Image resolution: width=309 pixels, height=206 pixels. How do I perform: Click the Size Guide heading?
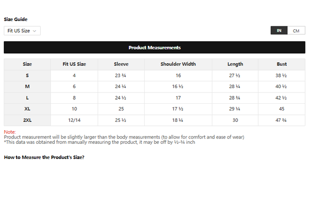coord(16,19)
